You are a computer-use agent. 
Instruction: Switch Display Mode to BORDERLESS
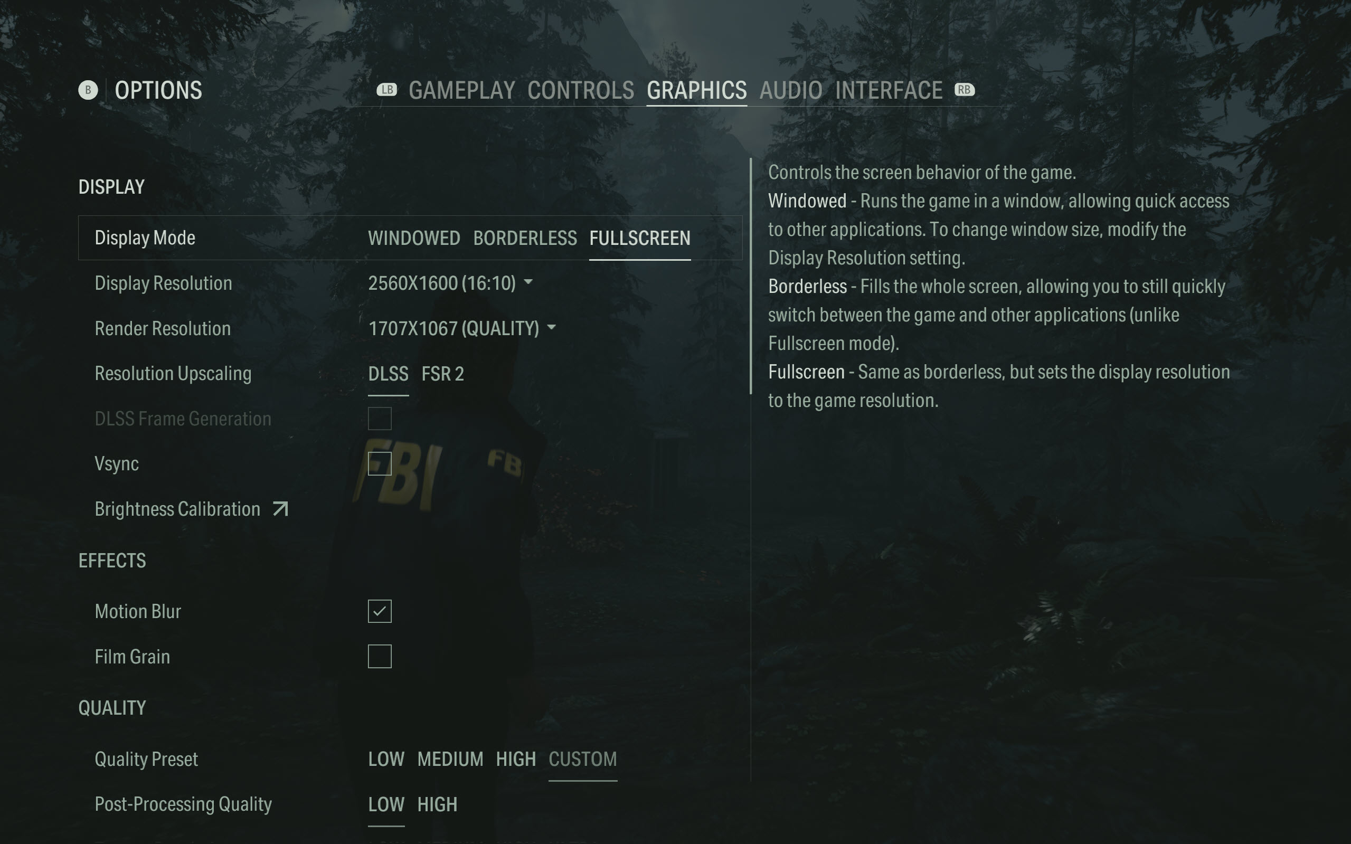click(524, 238)
